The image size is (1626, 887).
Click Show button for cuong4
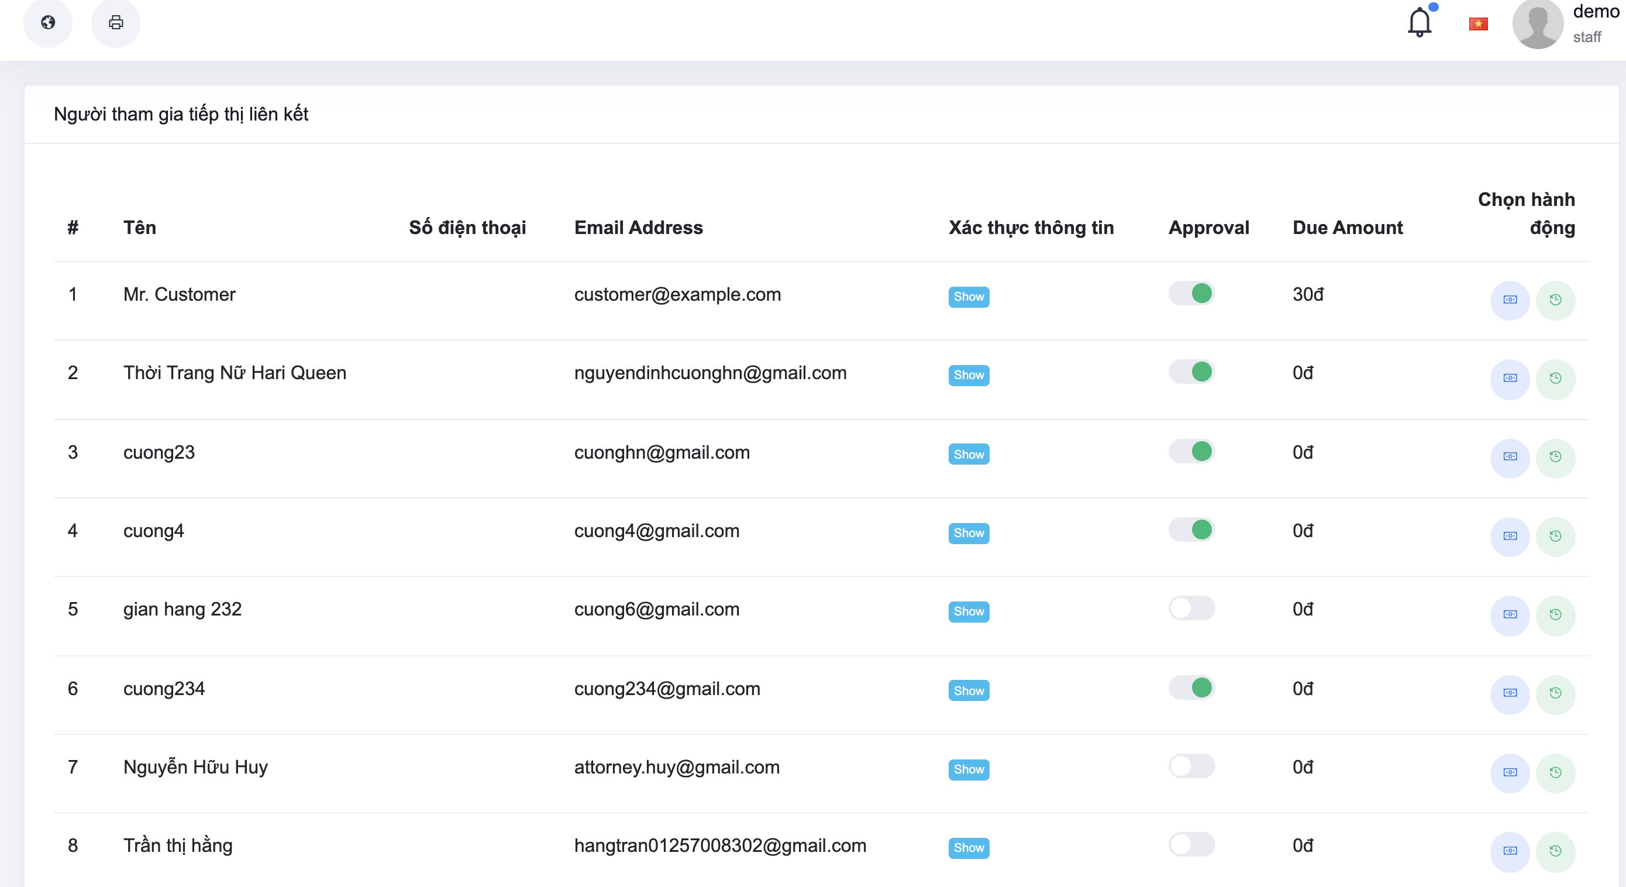click(969, 534)
